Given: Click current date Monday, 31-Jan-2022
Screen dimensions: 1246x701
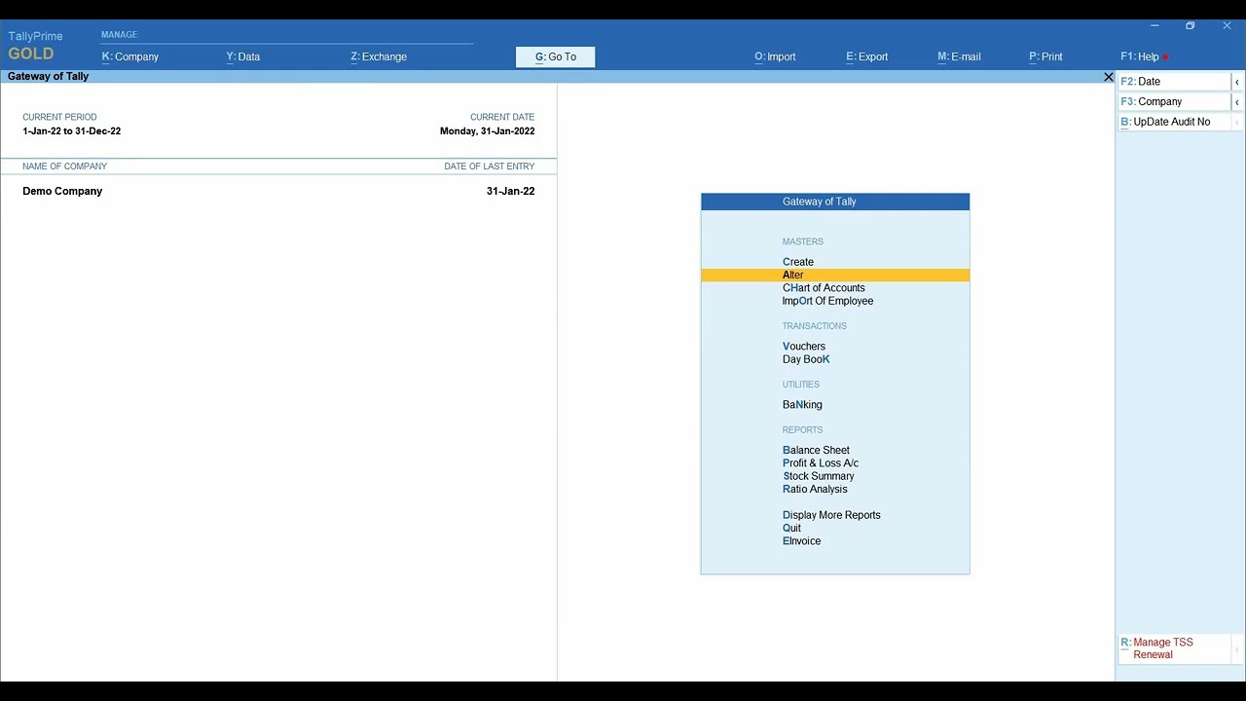Looking at the screenshot, I should pos(487,131).
